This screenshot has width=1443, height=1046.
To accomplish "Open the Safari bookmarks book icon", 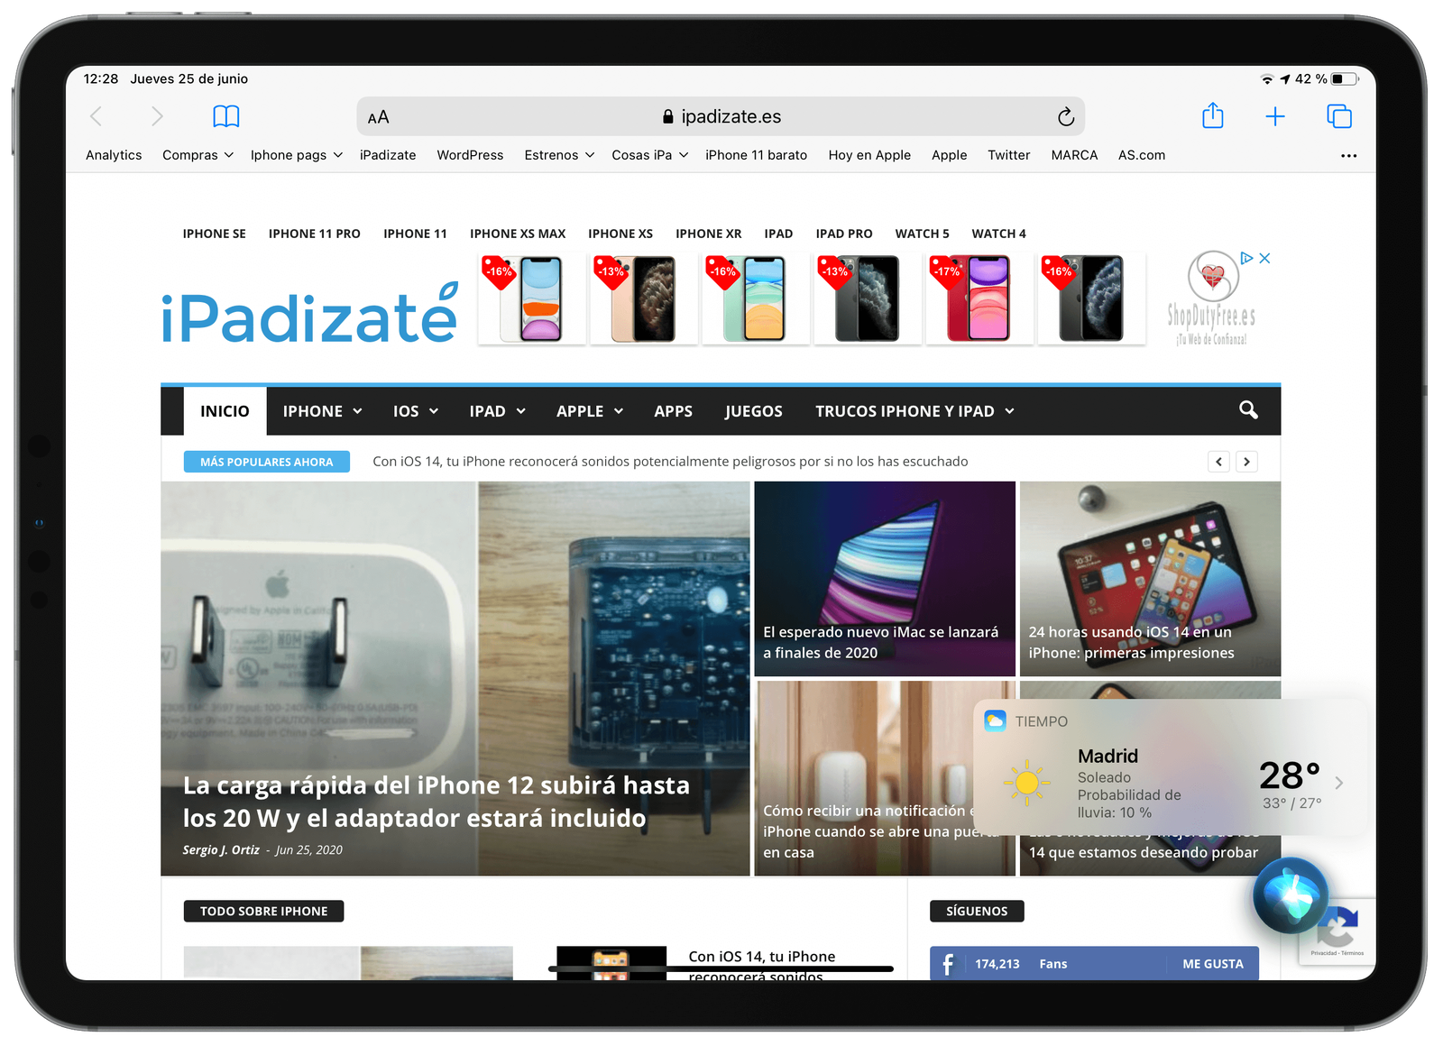I will pos(226,116).
